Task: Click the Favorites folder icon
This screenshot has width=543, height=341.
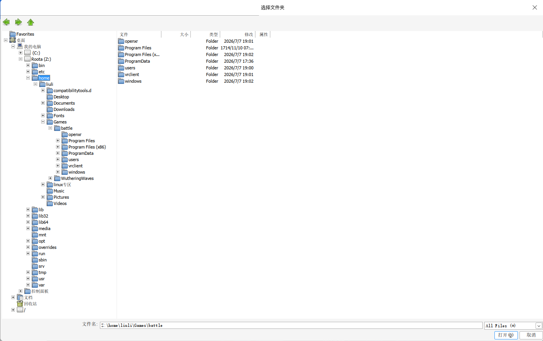Action: pyautogui.click(x=13, y=34)
